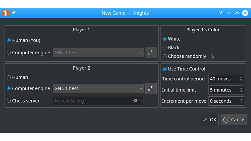Click the pin window icon
This screenshot has width=251, height=141.
[x=14, y=13]
